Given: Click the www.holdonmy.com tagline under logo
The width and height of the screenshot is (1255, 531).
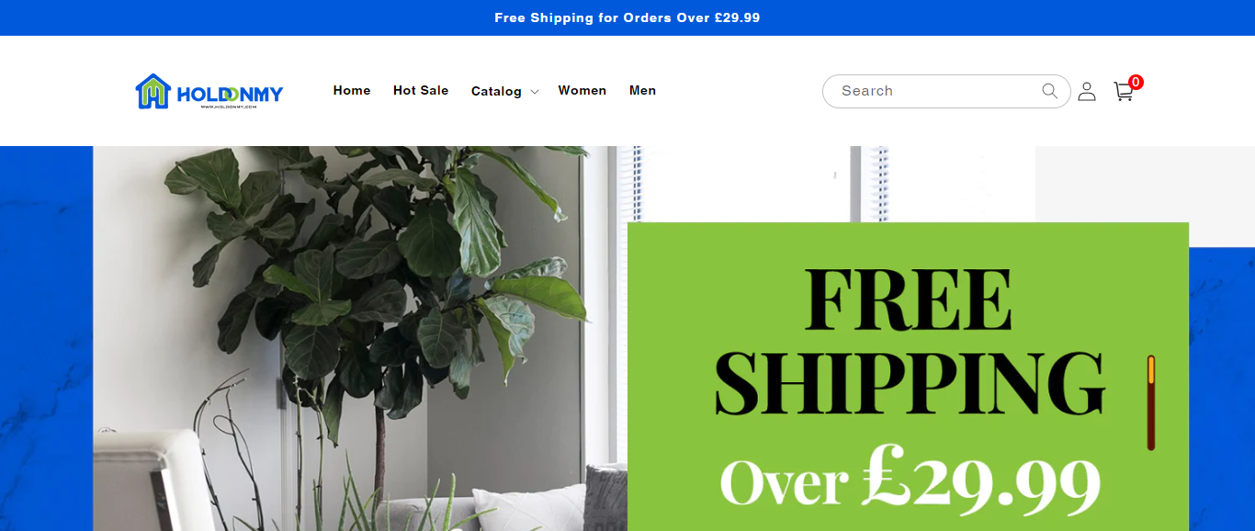Looking at the screenshot, I should click(229, 107).
